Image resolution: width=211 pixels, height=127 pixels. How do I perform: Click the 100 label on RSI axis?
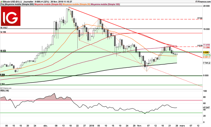205,91
